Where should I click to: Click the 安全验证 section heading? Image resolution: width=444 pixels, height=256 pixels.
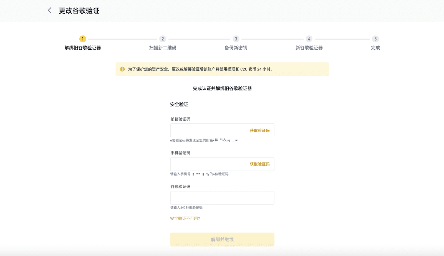tap(179, 104)
